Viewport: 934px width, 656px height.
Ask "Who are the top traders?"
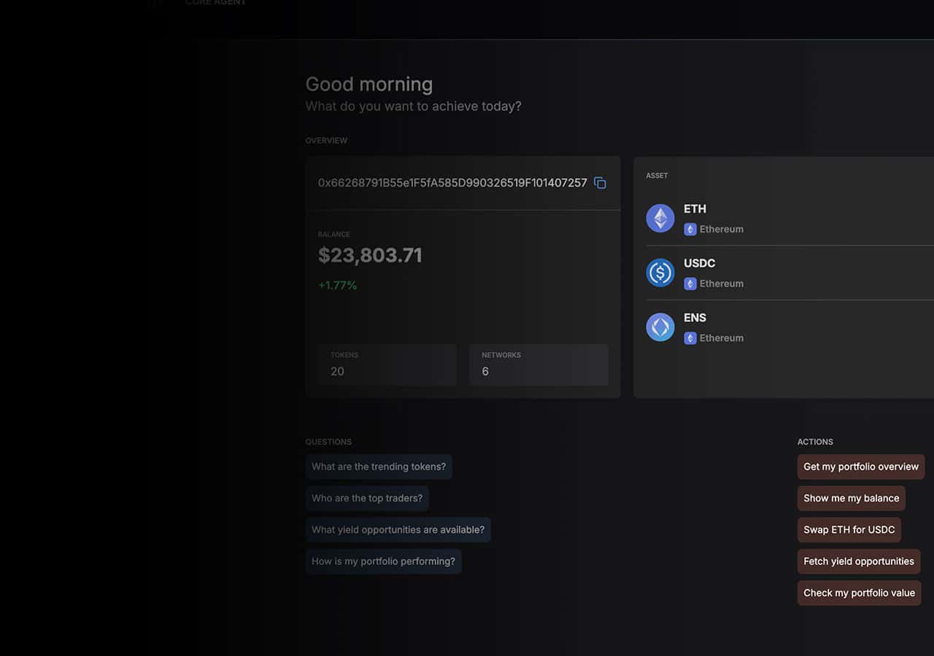(367, 498)
